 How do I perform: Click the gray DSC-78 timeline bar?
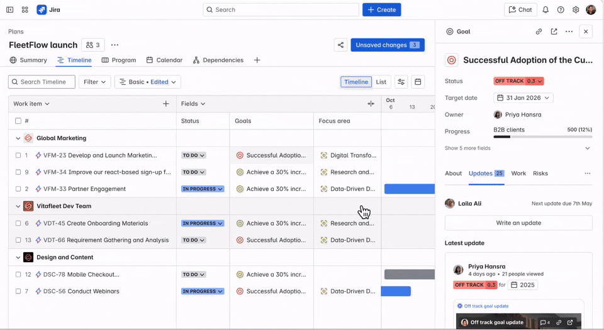click(410, 274)
